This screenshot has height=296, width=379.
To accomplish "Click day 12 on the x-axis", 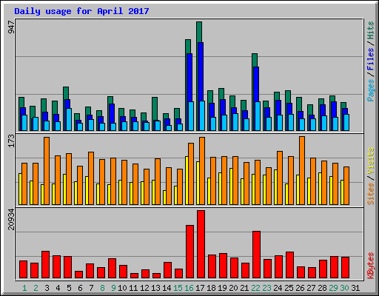I will tap(144, 288).
